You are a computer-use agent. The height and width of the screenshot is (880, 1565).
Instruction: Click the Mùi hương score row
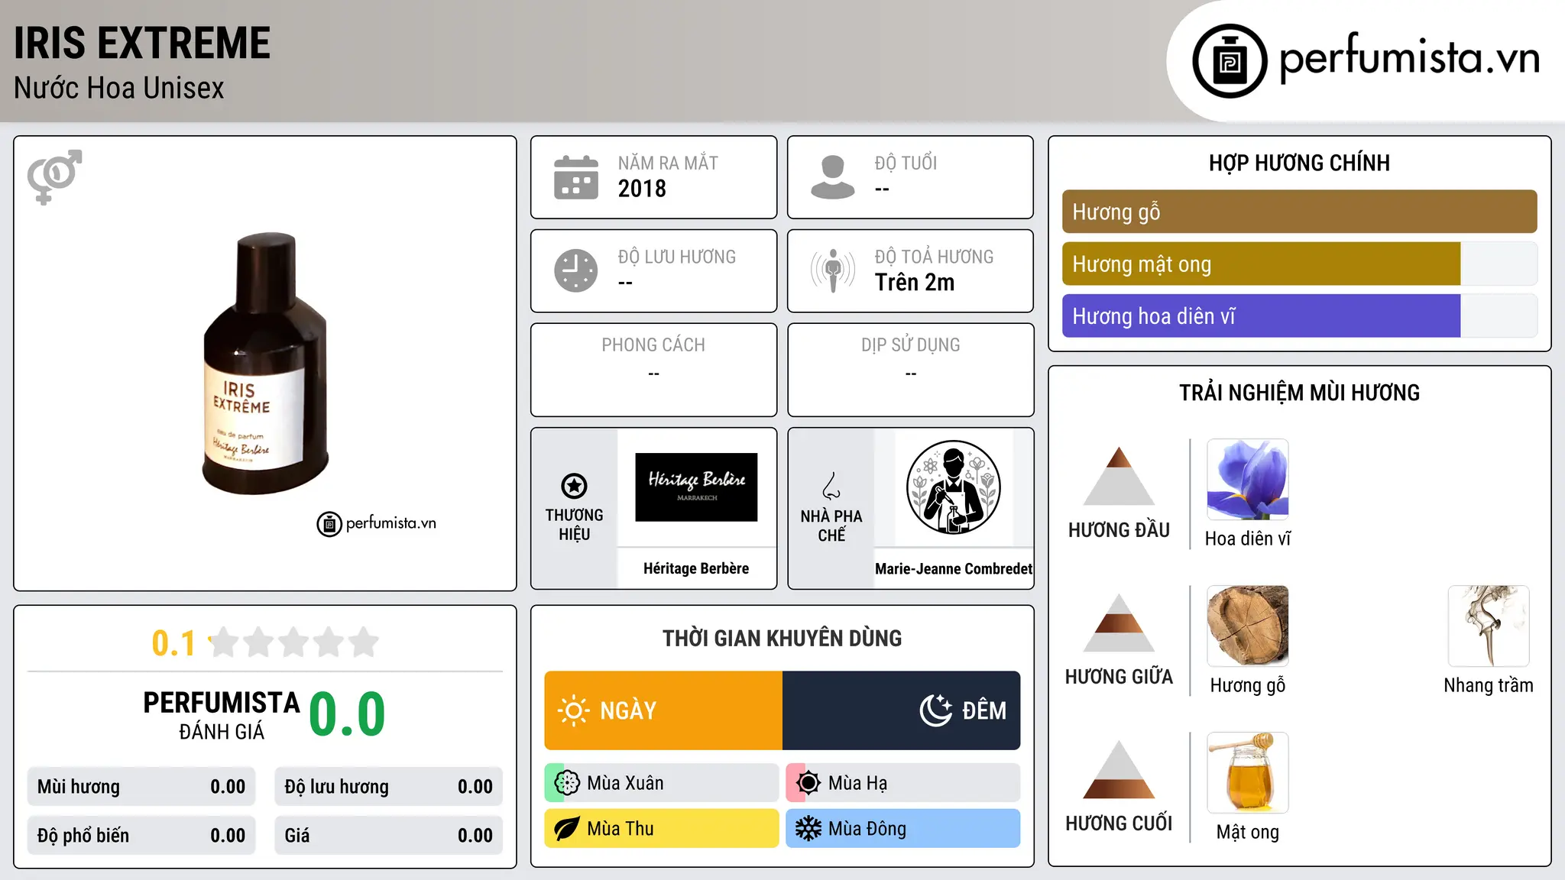pos(141,787)
